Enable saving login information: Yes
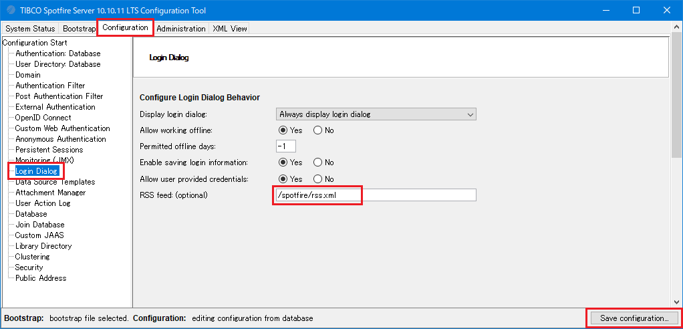The width and height of the screenshot is (683, 329). pyautogui.click(x=283, y=162)
